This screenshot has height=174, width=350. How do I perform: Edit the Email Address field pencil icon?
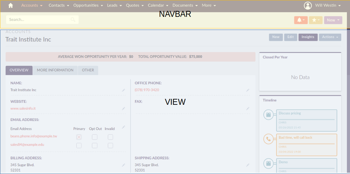click(123, 127)
